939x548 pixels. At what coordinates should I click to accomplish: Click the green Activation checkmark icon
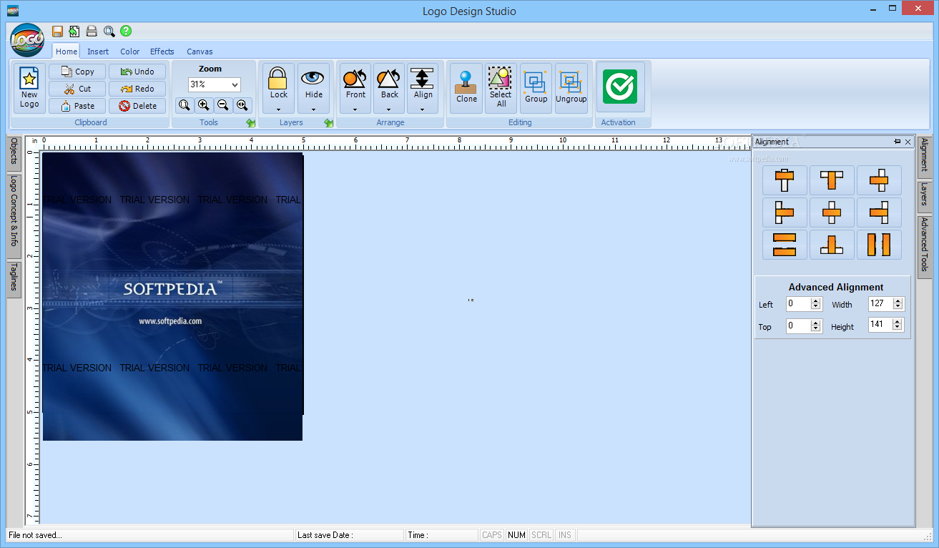pos(619,87)
